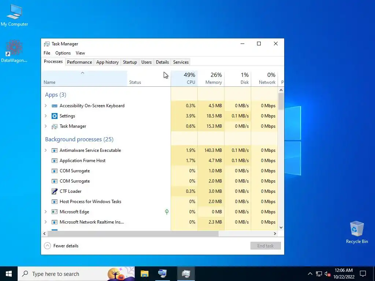Select the Recycle Bin desktop icon

[357, 232]
